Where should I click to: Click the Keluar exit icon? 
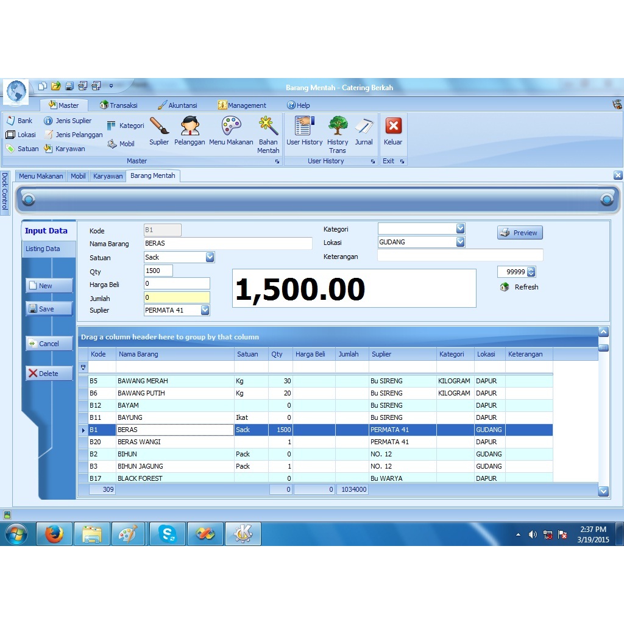coord(392,131)
